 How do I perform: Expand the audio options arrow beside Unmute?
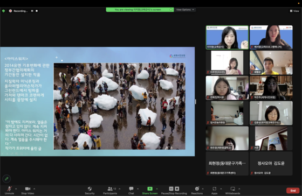tap(16, 189)
